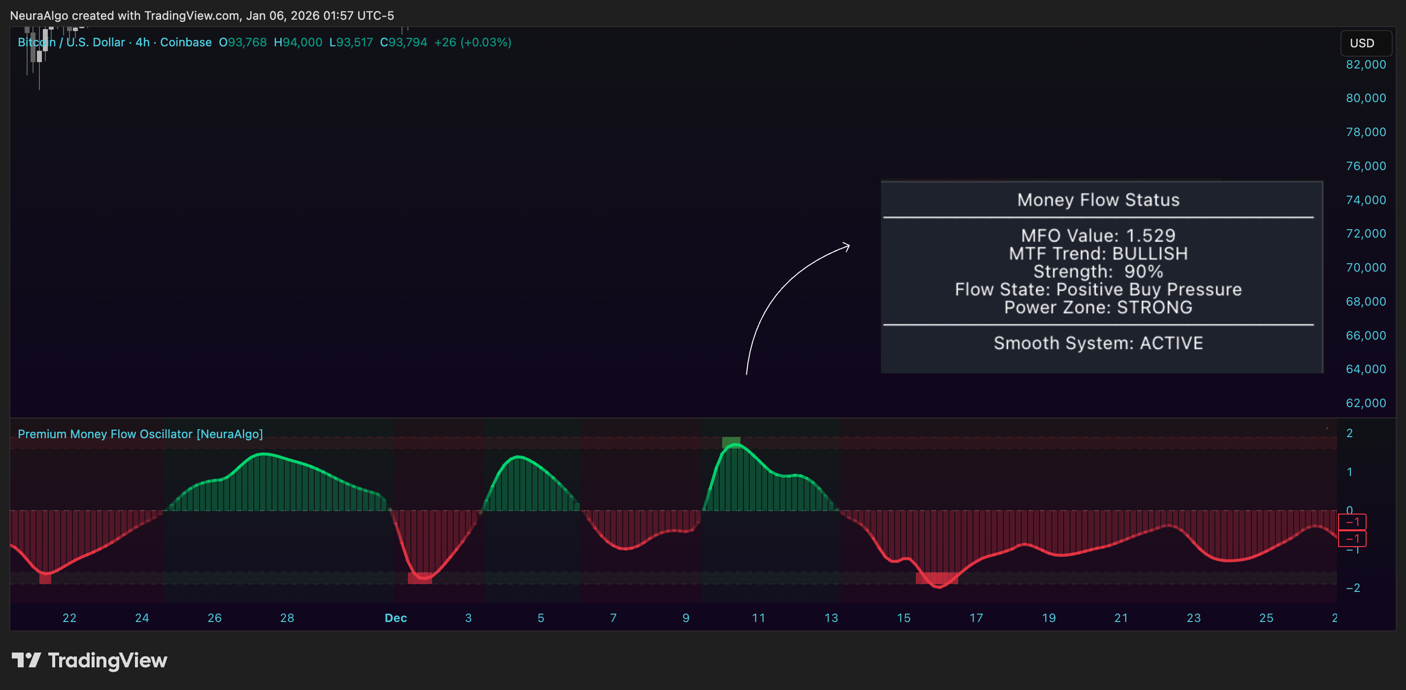
Task: Click date 19 on the time axis
Action: (x=1048, y=618)
